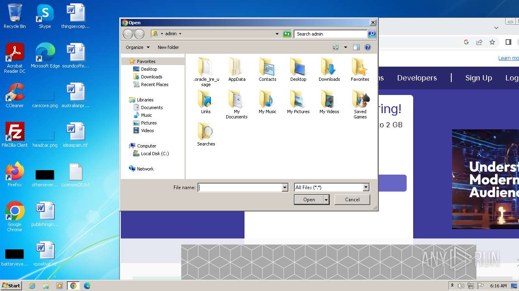Viewport: 519px width, 291px height.
Task: Select Libraries in navigation pane
Action: pos(145,100)
